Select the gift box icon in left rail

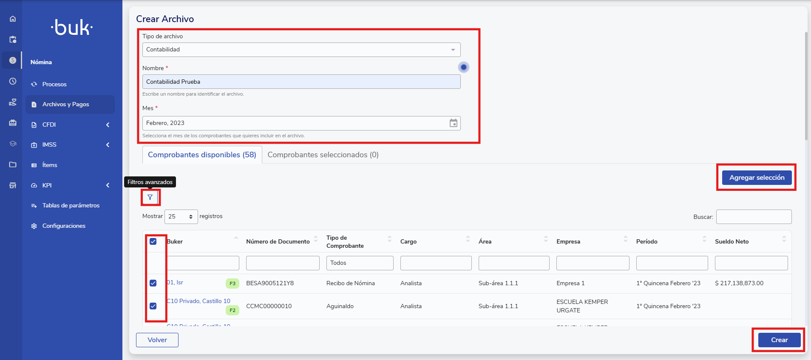13,123
